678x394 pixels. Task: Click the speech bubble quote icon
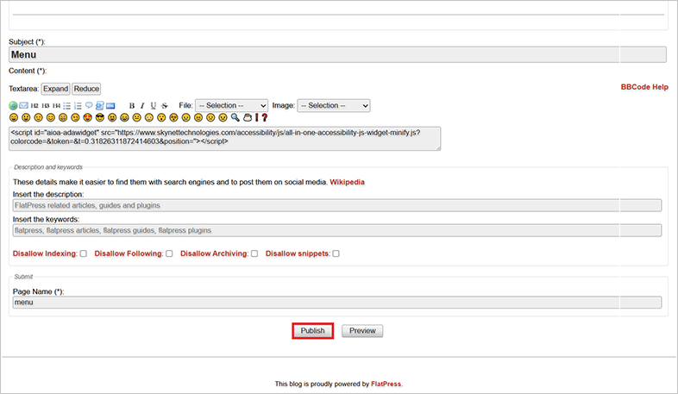[x=89, y=105]
